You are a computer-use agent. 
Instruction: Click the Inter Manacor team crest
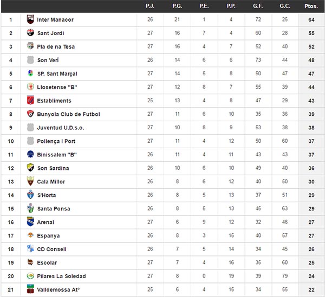[x=30, y=19]
